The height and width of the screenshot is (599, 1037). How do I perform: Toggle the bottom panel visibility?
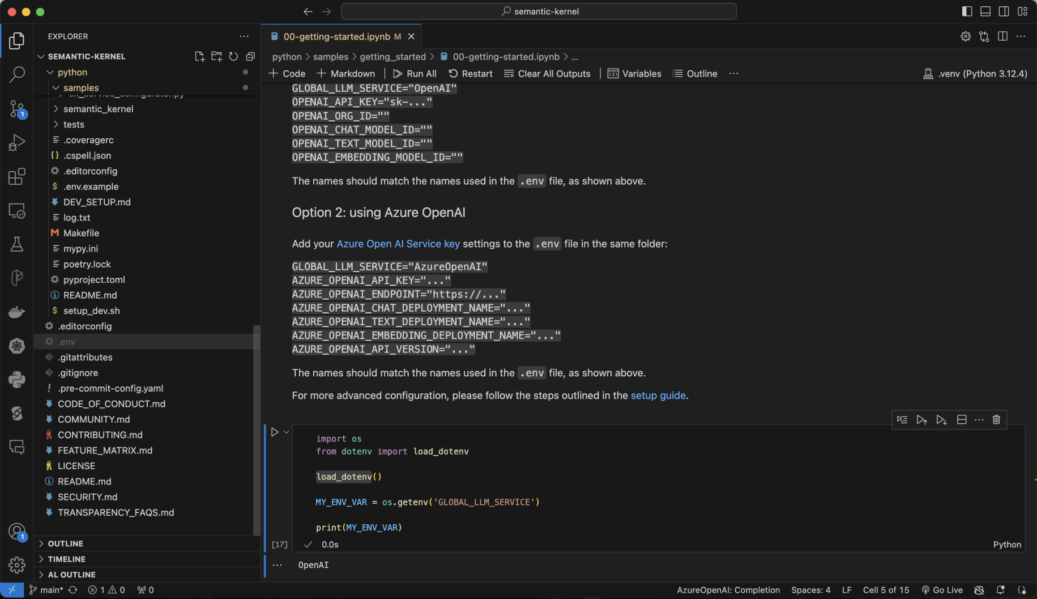[x=985, y=11]
